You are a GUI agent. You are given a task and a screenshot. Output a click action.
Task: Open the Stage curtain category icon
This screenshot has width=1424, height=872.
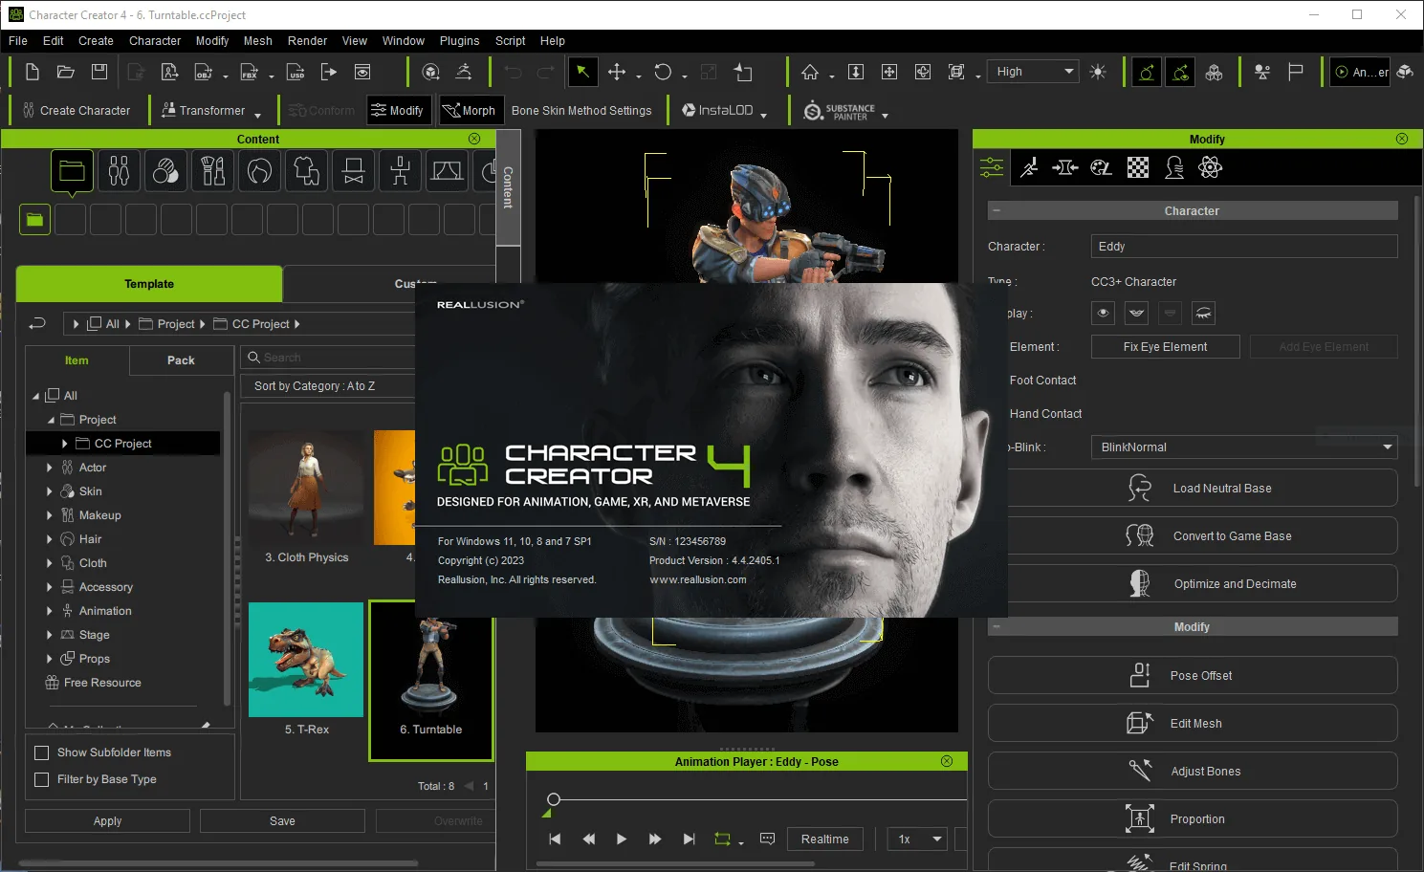447,171
